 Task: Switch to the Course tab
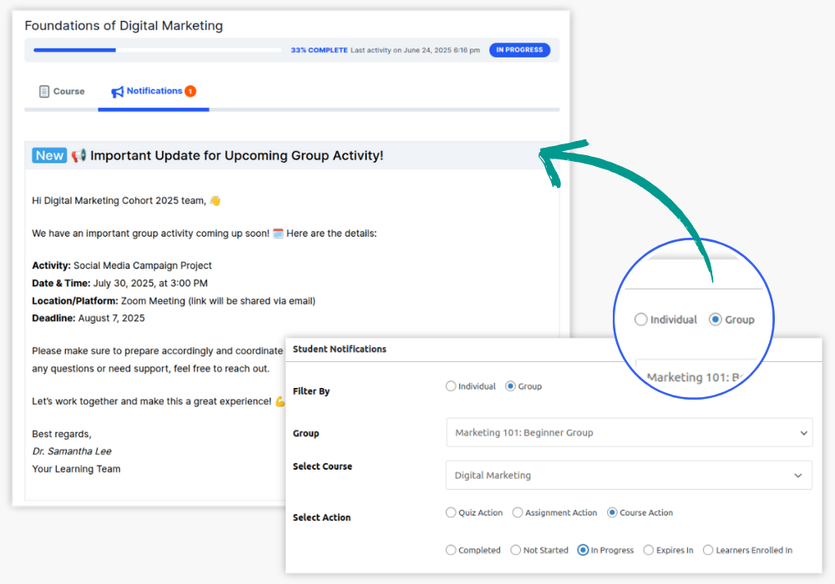pyautogui.click(x=62, y=92)
